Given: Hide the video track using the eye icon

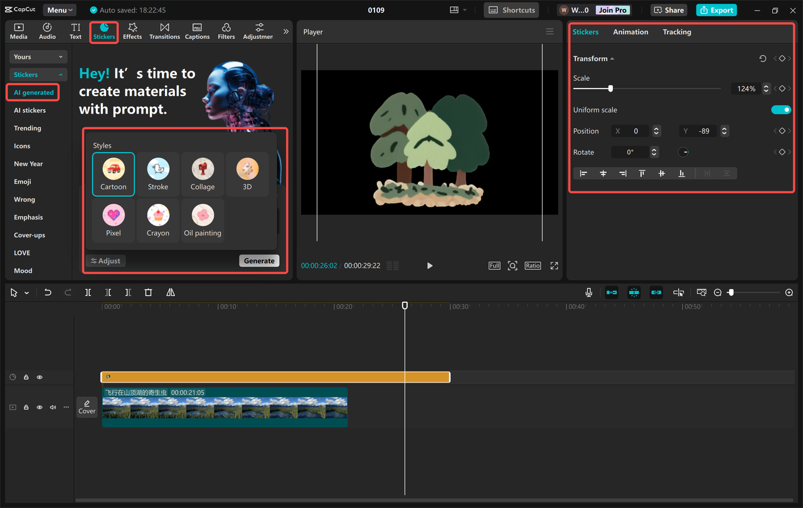Looking at the screenshot, I should [x=40, y=407].
